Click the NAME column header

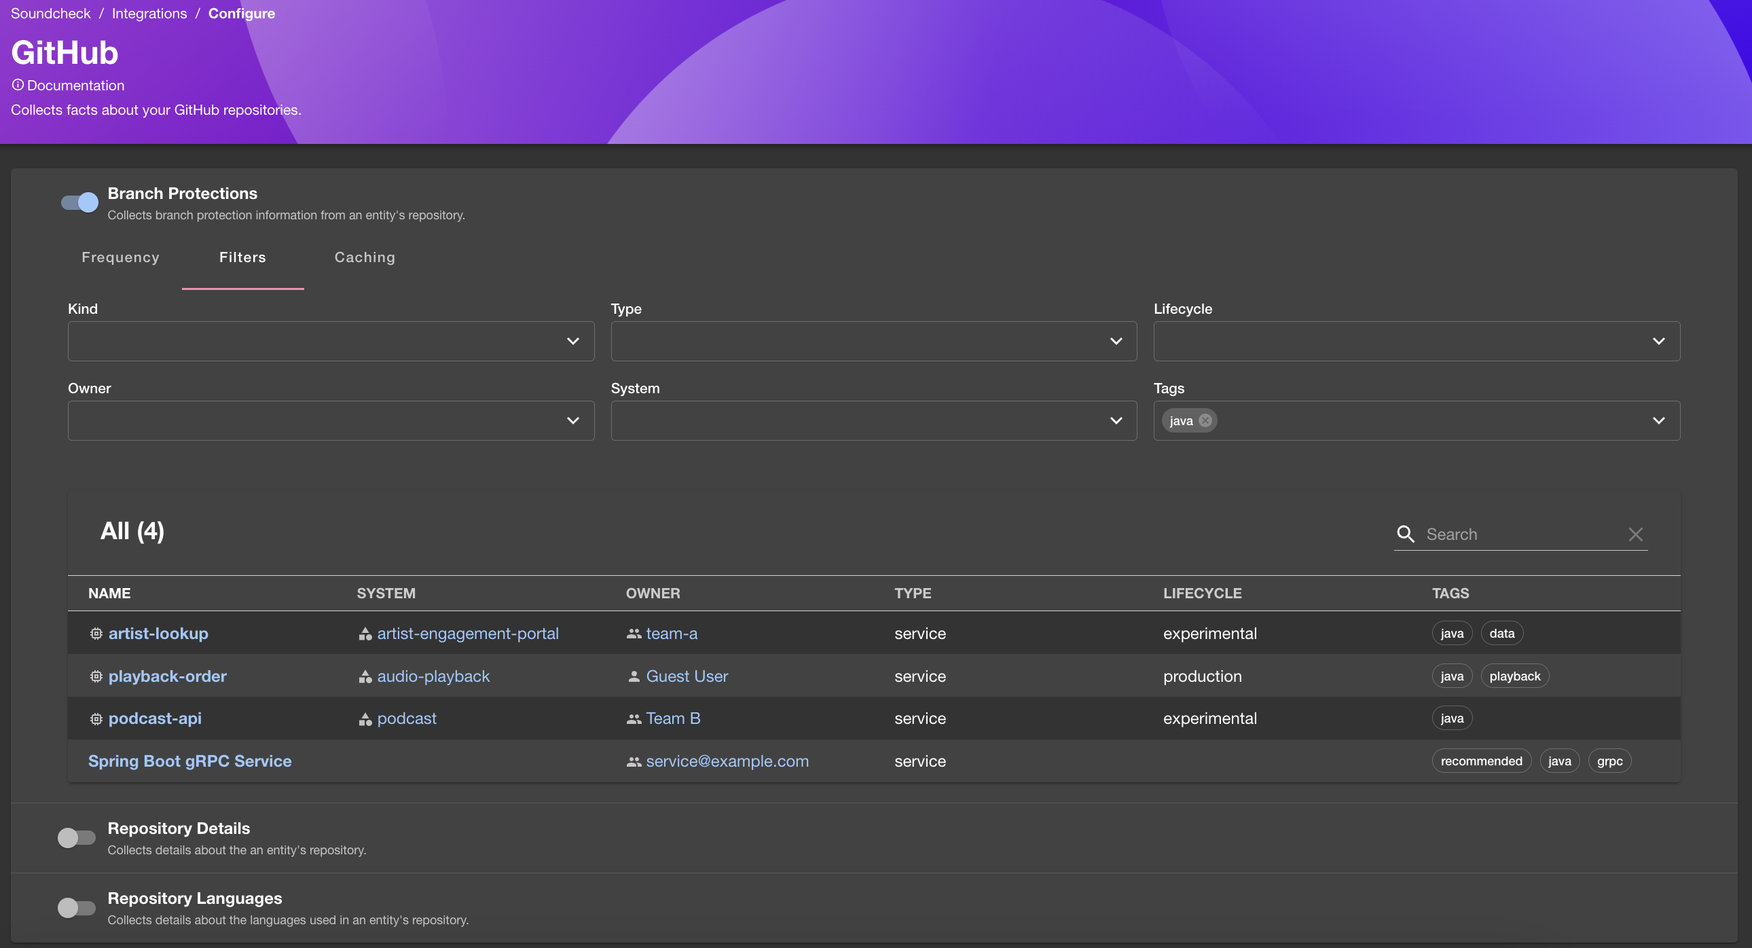point(109,594)
